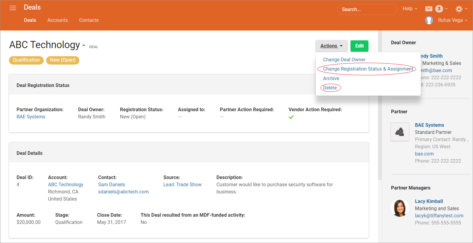The image size is (473, 243).
Task: Open BAE Systems link in Partner sidebar
Action: click(x=429, y=125)
